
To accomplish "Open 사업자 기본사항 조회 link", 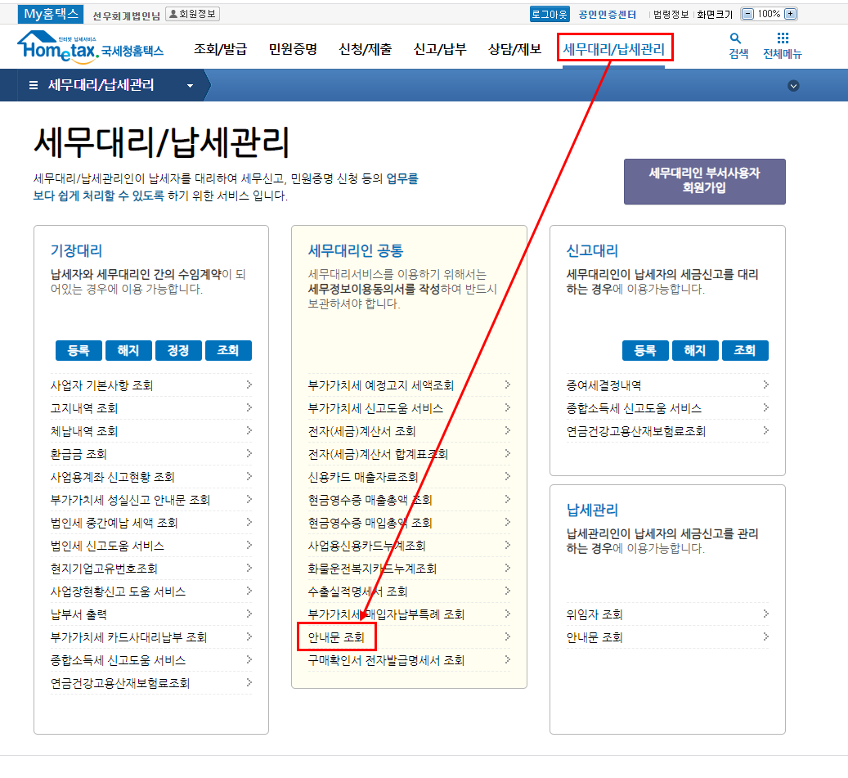I will (101, 385).
